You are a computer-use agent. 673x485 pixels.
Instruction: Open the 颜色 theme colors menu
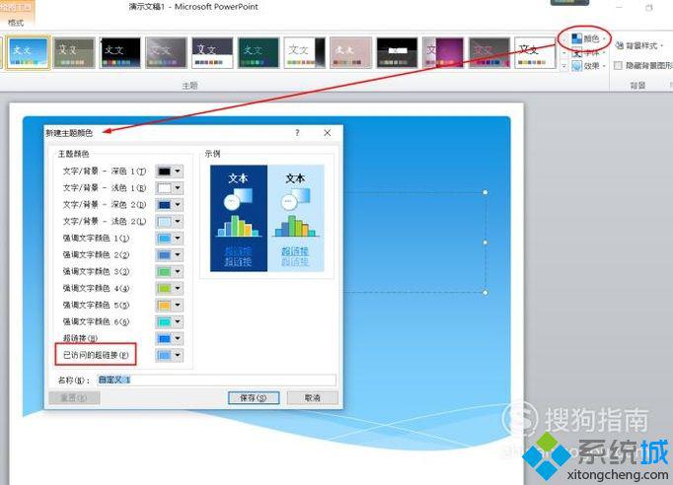click(589, 39)
